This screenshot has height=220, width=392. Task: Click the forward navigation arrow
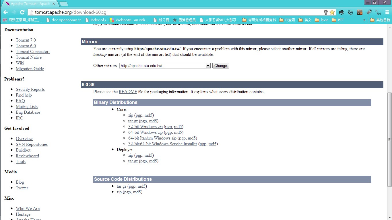coord(14,12)
